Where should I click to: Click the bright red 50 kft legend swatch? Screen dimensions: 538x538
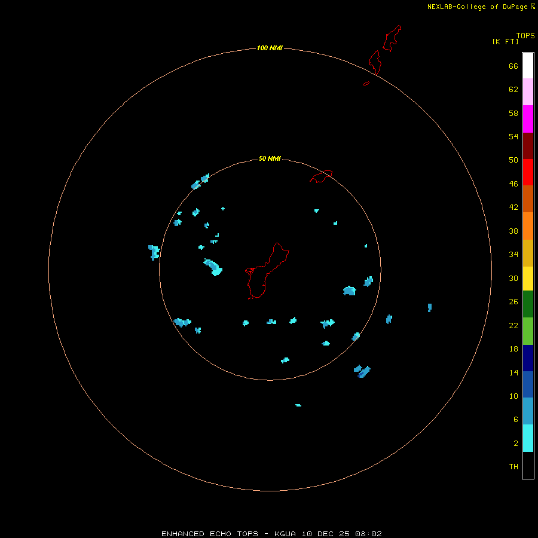coord(528,172)
